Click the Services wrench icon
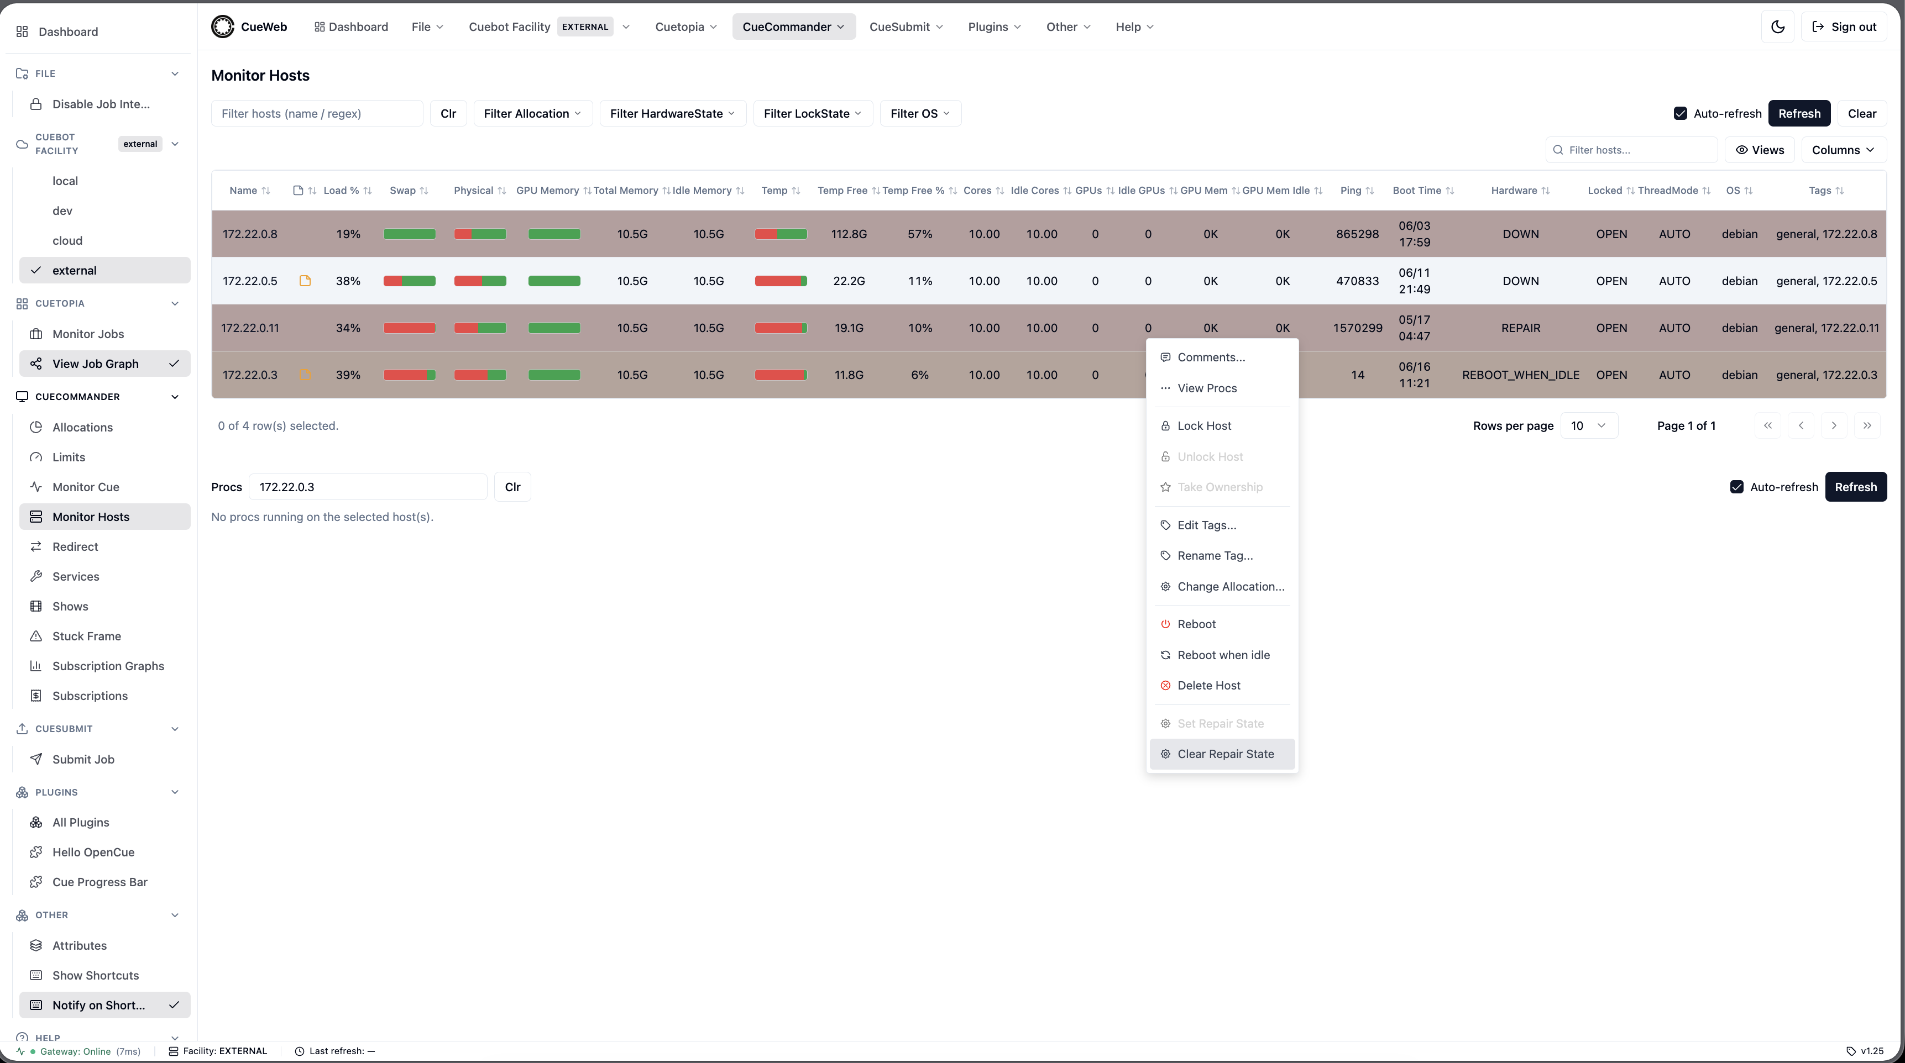The height and width of the screenshot is (1063, 1905). tap(35, 577)
